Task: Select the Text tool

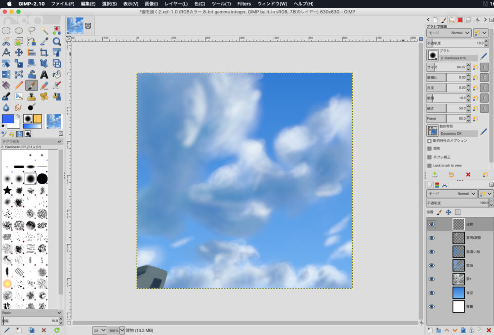Action: (x=44, y=75)
